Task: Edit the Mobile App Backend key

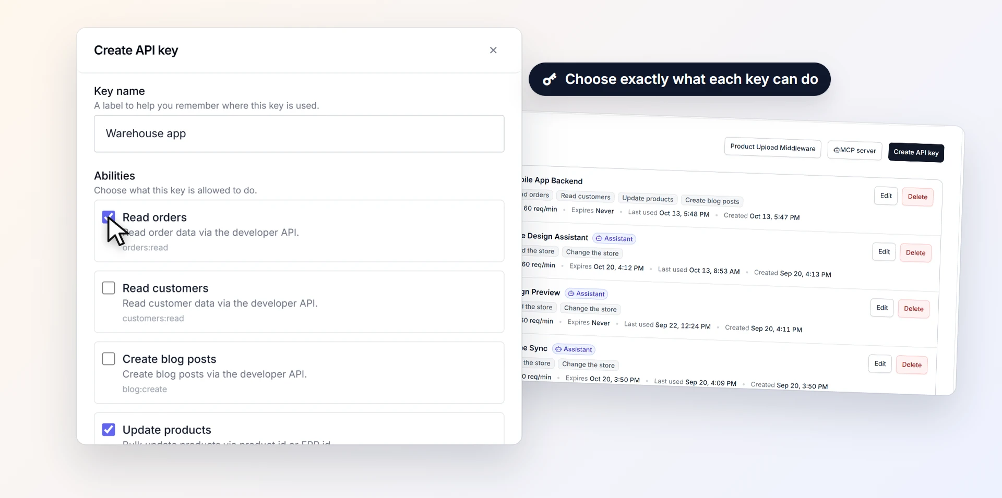Action: [x=886, y=196]
